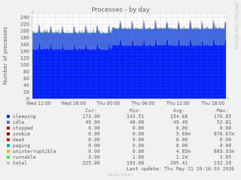The width and height of the screenshot is (241, 180).
Task: Click zombie maximum value 876.67m
Action: pos(224,134)
